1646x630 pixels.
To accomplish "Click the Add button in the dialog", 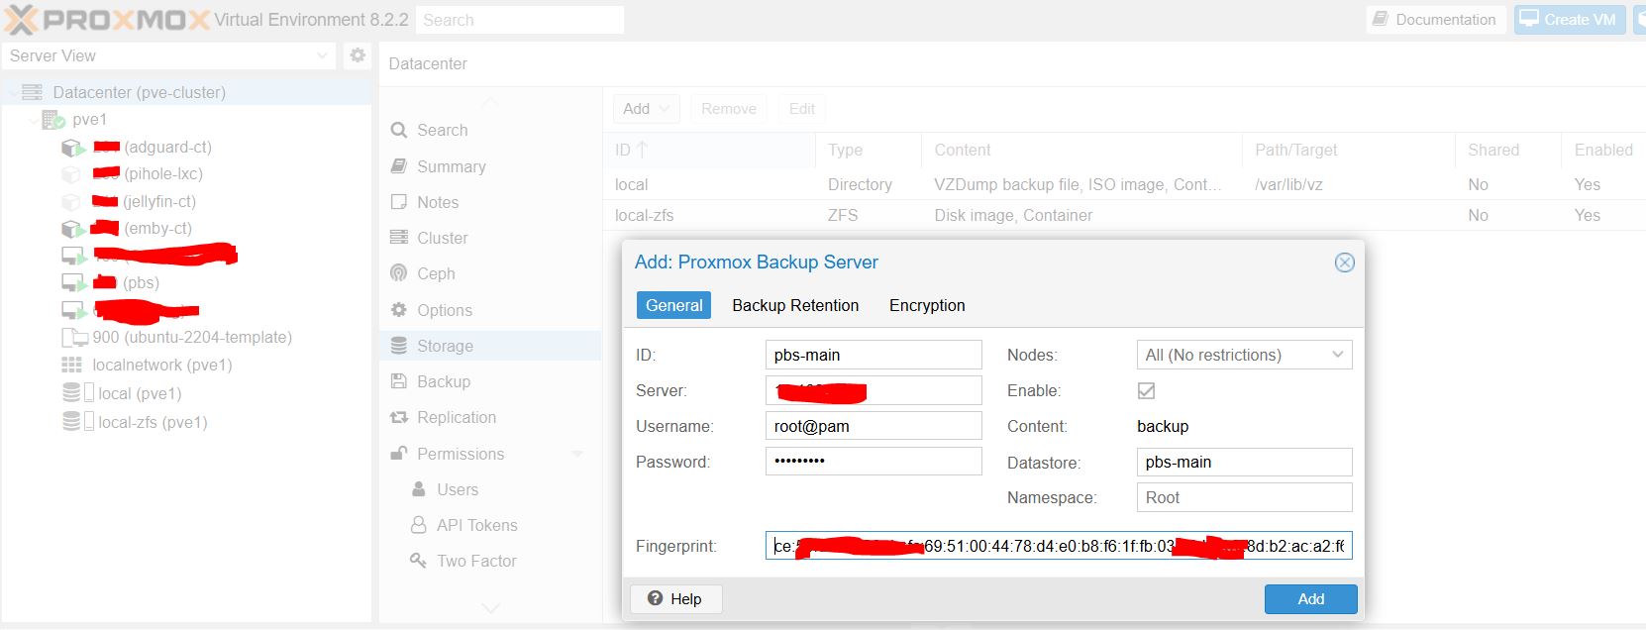I will pyautogui.click(x=1310, y=598).
